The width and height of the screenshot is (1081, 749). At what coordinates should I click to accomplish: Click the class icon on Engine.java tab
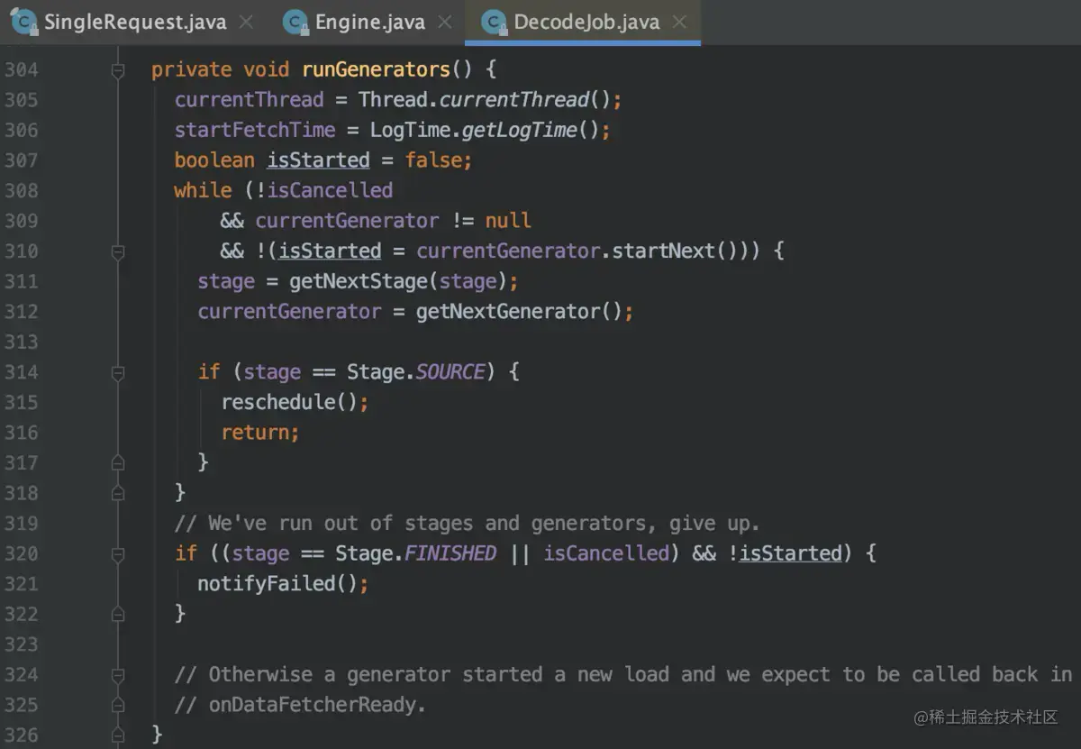click(x=295, y=21)
